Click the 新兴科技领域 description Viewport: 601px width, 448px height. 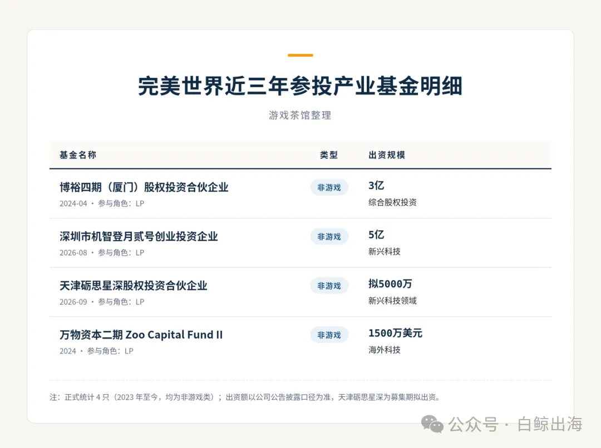(392, 301)
